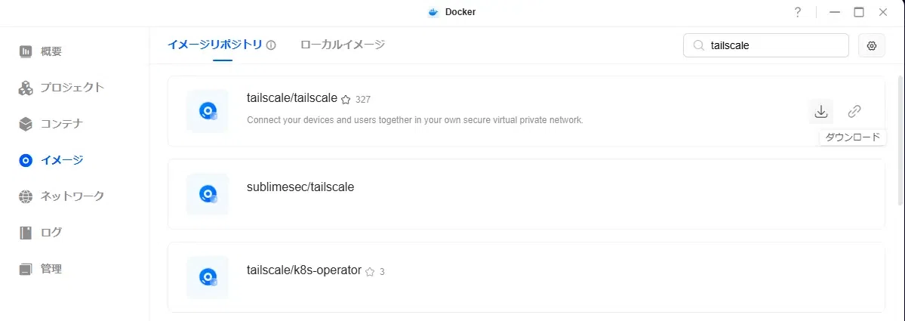Click the results list scrollbar
905x321 pixels.
tap(901, 141)
